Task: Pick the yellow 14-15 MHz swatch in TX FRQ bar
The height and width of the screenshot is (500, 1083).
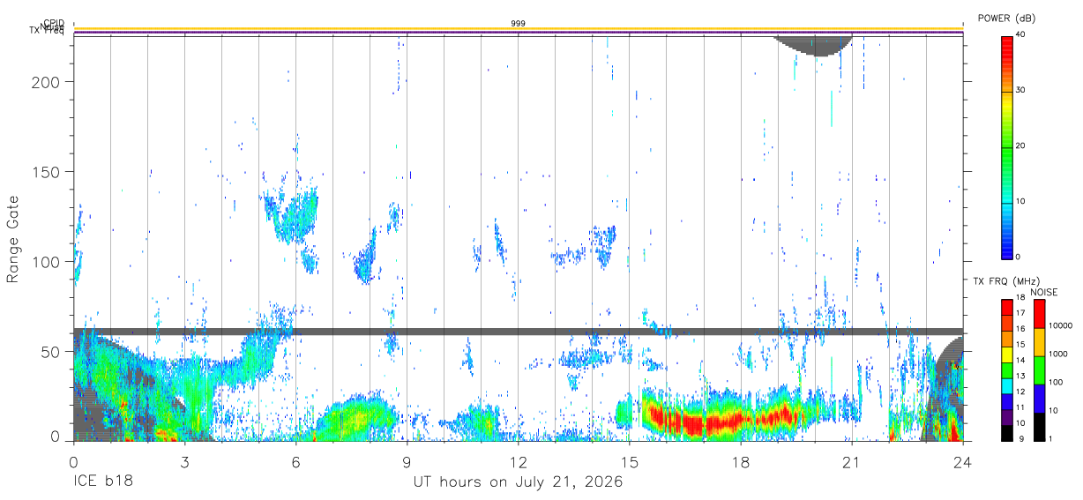Action: pos(1007,354)
